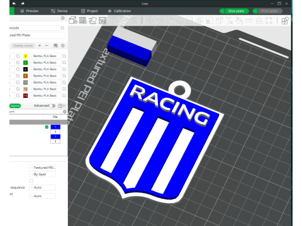Viewport: 302px width, 226px height.
Task: Add a filament with plus icon
Action: 40,45
